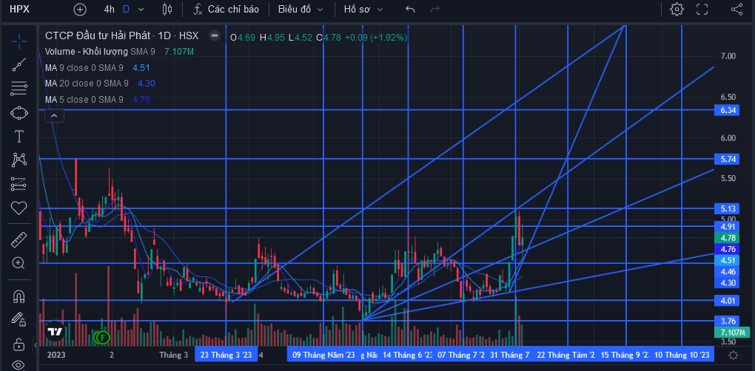Toggle hide all drawings eye icon

click(19, 364)
